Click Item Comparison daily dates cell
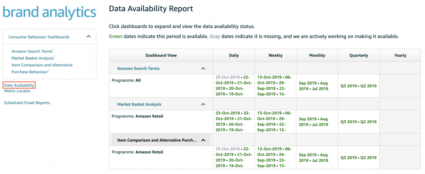Screen dimensions: 425x174 click(234, 157)
